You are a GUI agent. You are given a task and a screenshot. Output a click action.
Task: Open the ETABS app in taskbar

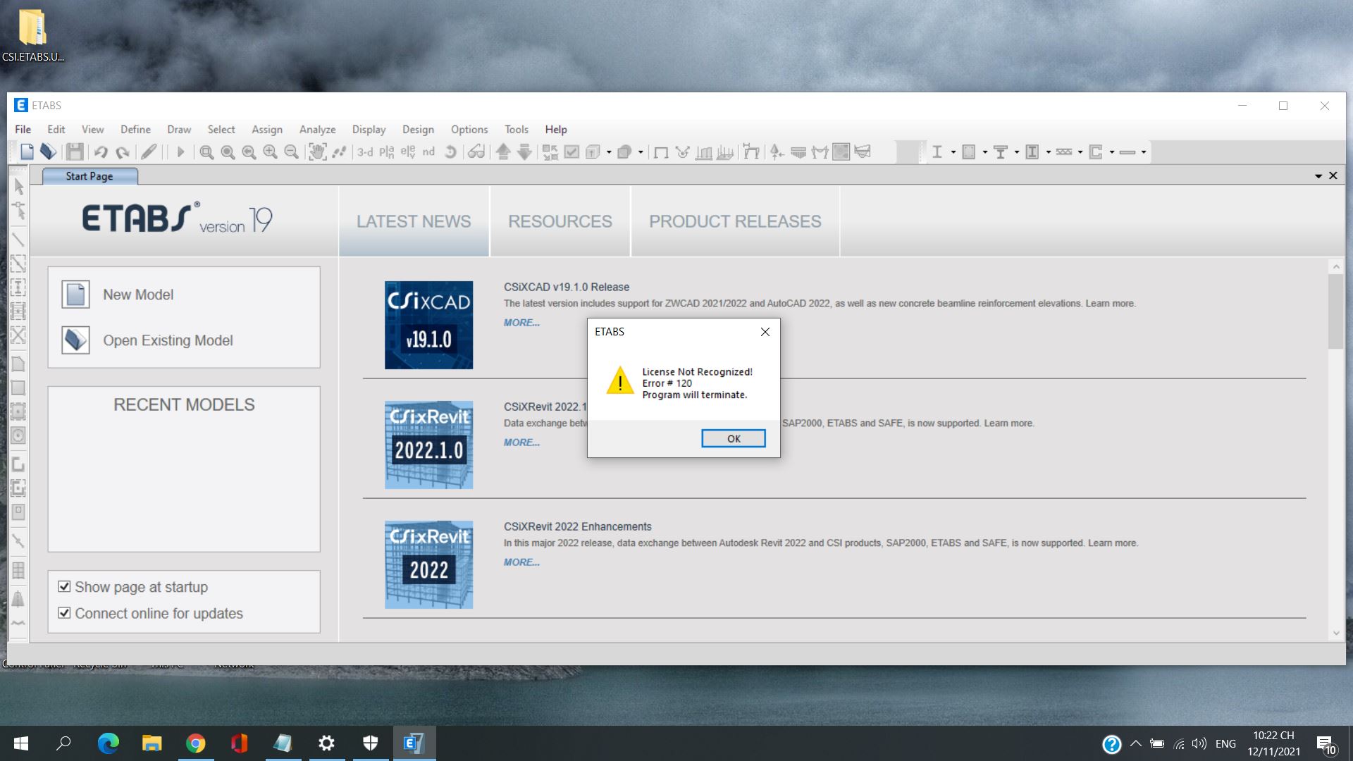click(414, 743)
